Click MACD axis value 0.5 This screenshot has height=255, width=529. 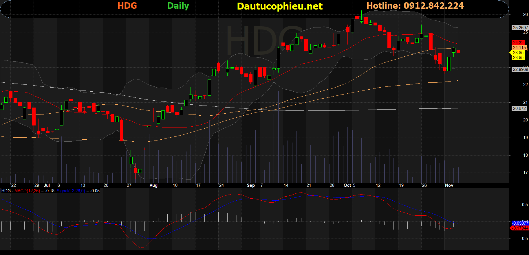point(525,205)
